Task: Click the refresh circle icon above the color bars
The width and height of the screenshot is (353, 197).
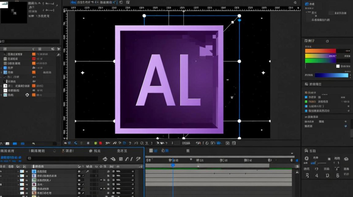Action: coord(327,41)
